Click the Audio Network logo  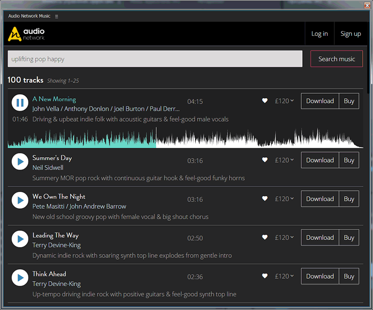[x=26, y=34]
